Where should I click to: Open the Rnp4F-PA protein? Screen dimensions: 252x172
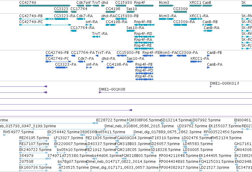pos(144,80)
